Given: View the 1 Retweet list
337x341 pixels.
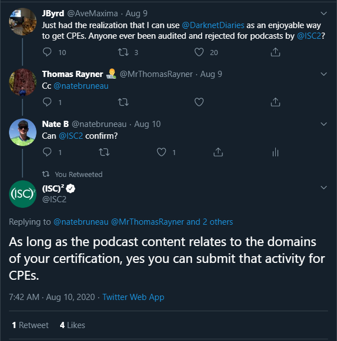Looking at the screenshot, I should coord(30,325).
